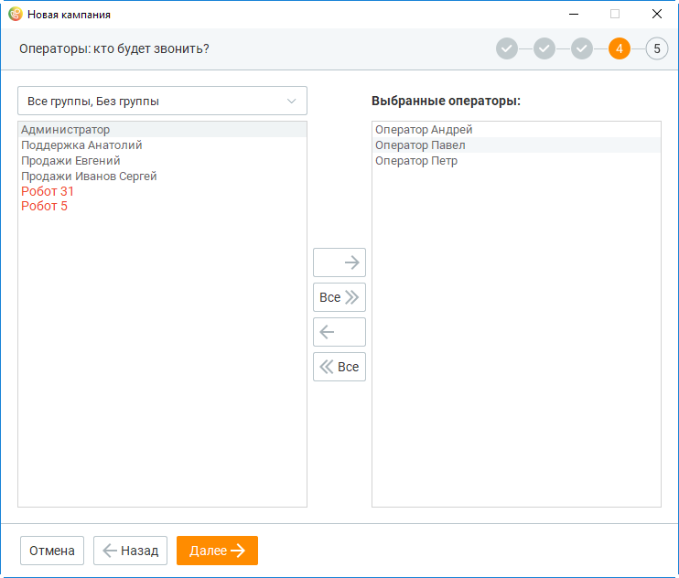
Task: Select Робот 31 in the list
Action: click(162, 191)
